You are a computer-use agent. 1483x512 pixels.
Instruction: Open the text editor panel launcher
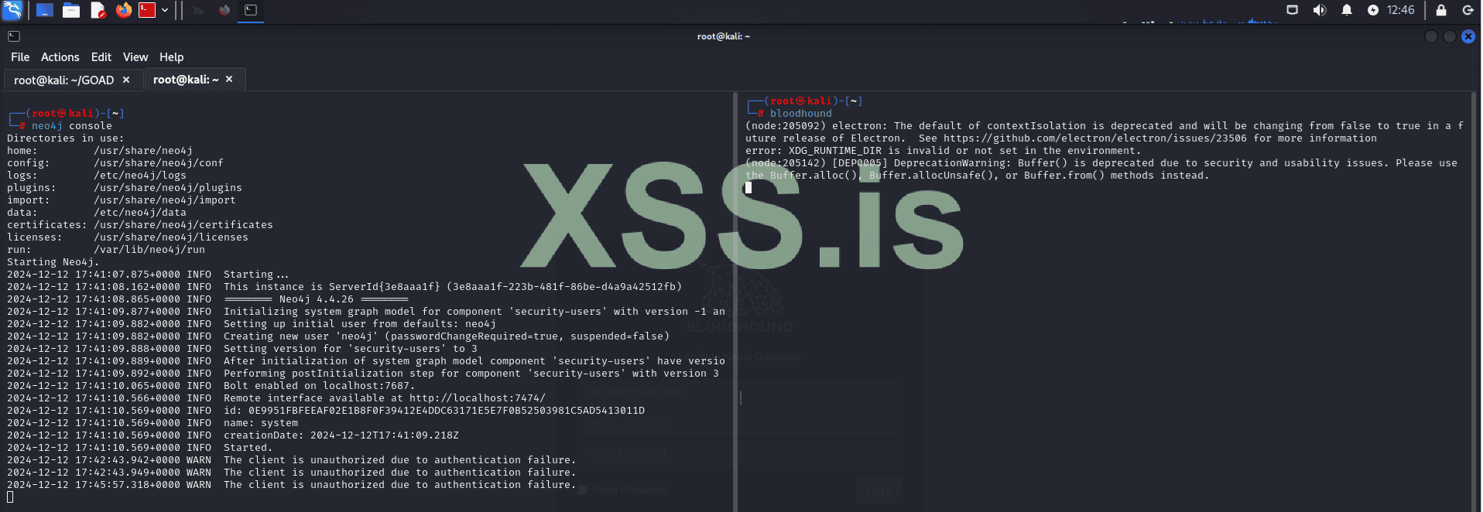[98, 10]
